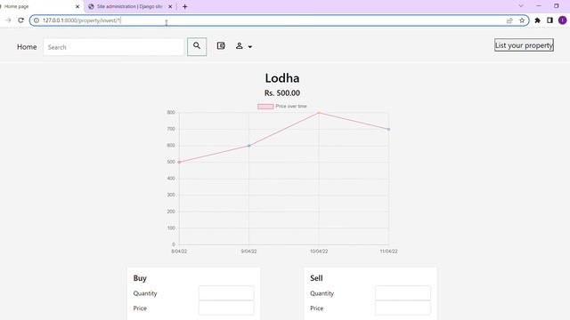570x320 pixels.
Task: Switch to the Site administration Django tab
Action: 129,6
